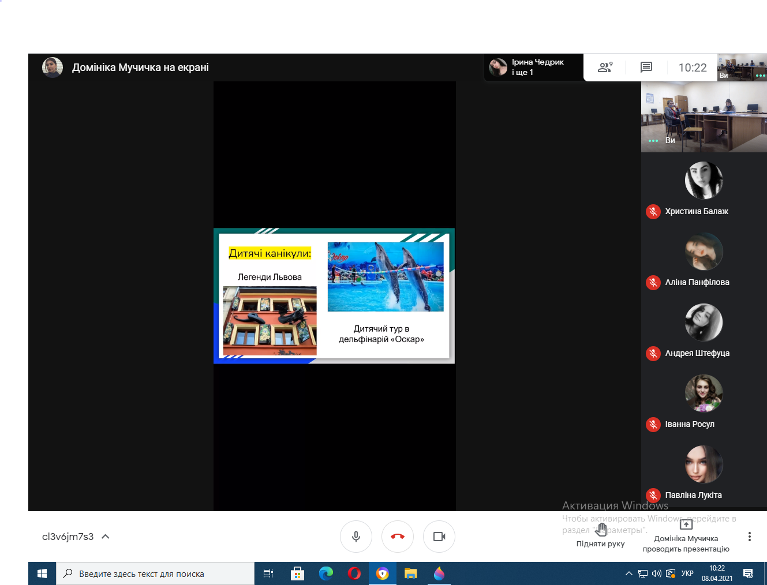
Task: Open the droplet paint app on taskbar
Action: click(439, 573)
